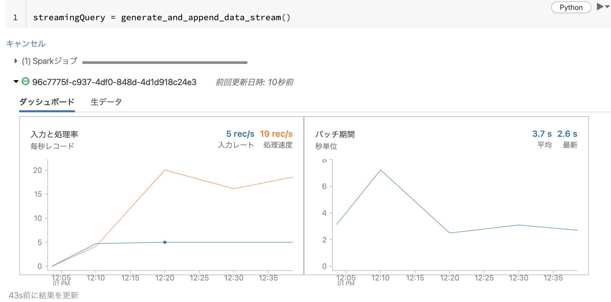611x302 pixels.
Task: Click the 19 rec/s 処理速度 statistic
Action: pyautogui.click(x=276, y=134)
